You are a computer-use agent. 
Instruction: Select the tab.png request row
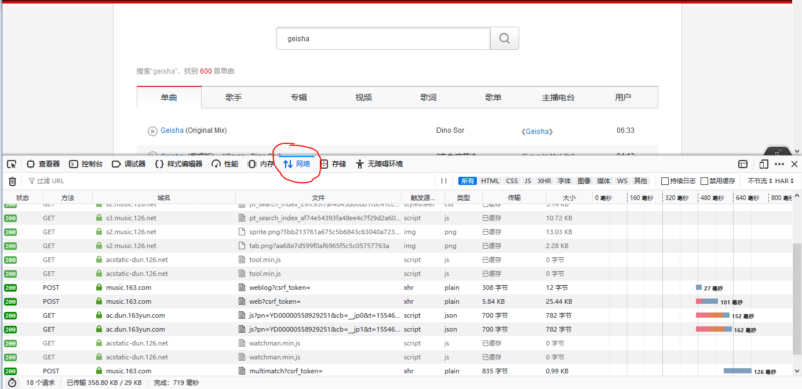397,246
